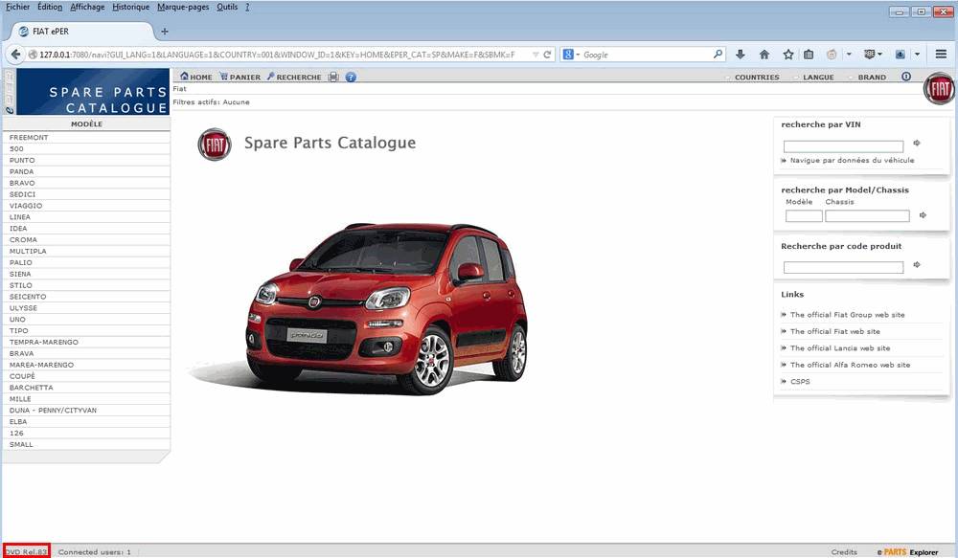Click the code produit input field

coord(843,267)
